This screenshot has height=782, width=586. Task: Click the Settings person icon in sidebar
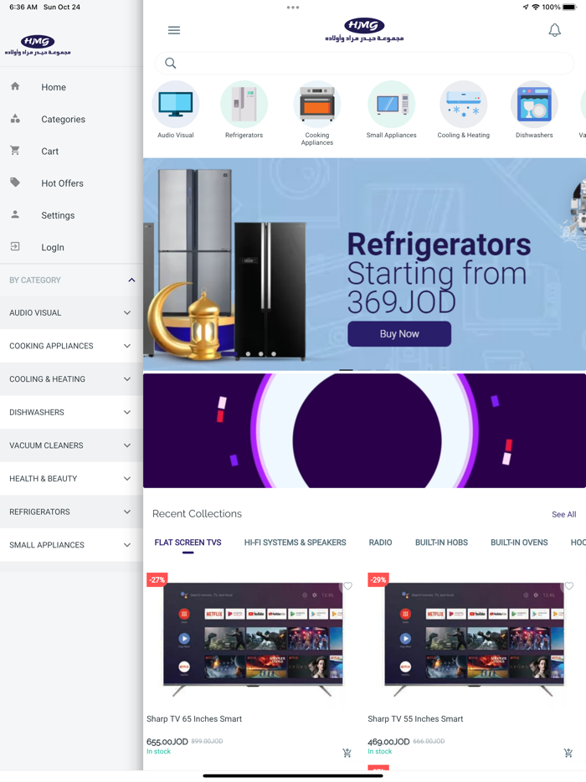(15, 214)
